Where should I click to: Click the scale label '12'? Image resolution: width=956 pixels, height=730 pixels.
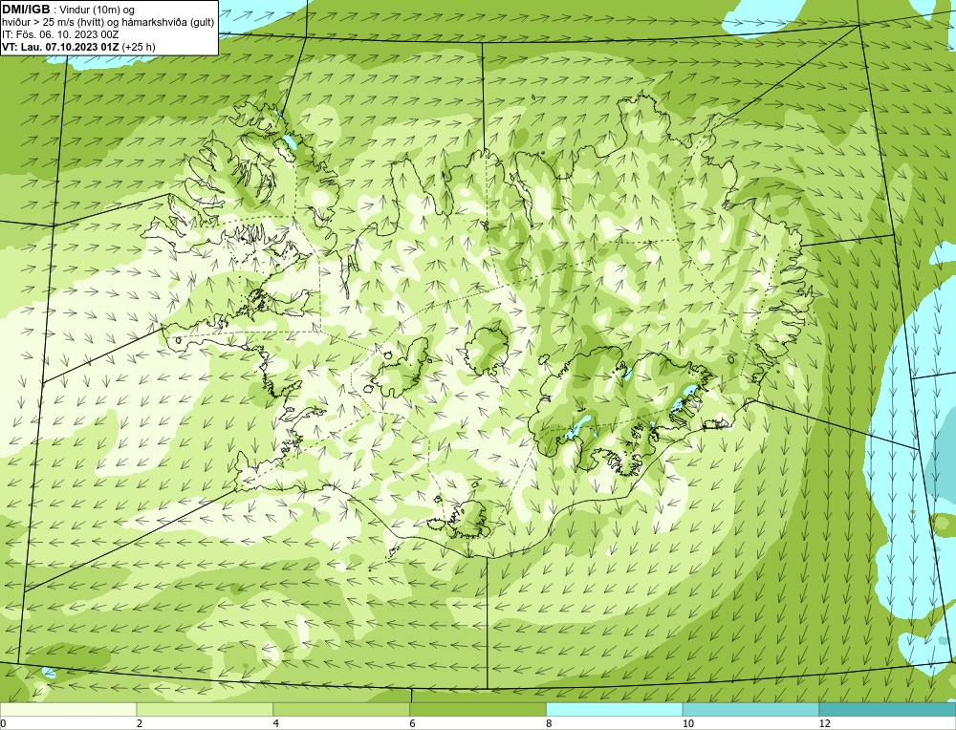[x=825, y=723]
